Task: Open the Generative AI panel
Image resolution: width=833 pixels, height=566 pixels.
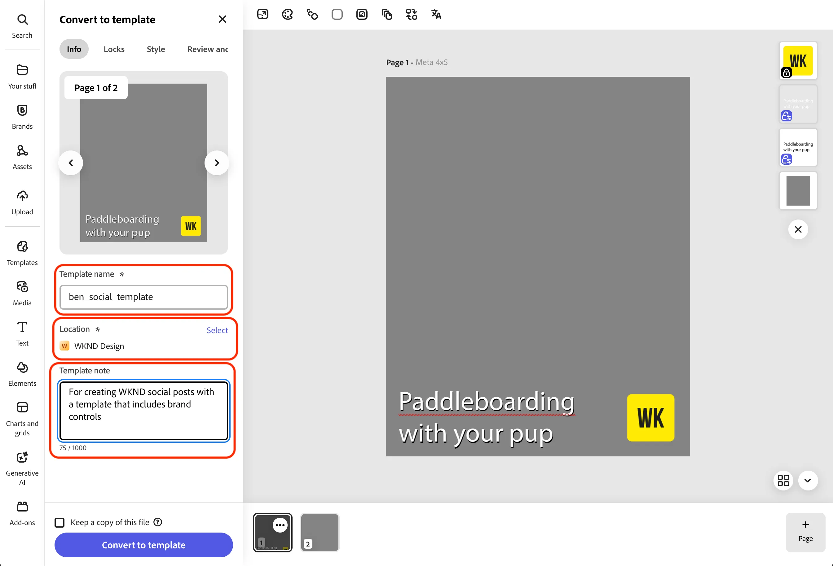Action: point(22,468)
